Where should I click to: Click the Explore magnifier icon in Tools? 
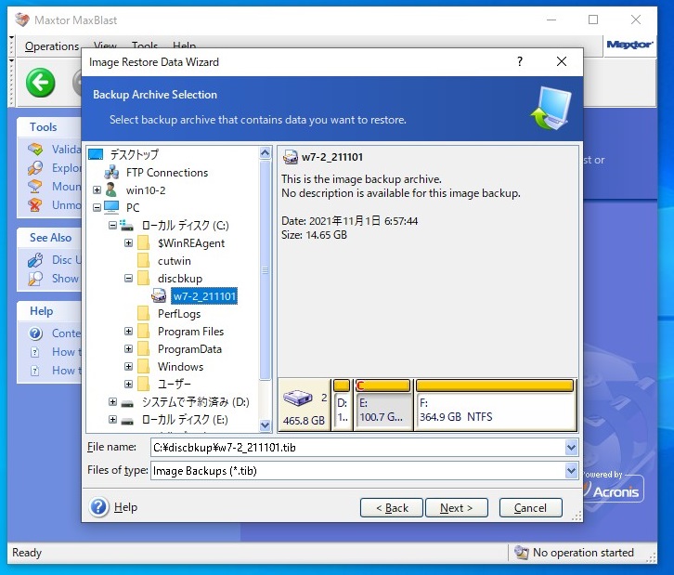[35, 168]
